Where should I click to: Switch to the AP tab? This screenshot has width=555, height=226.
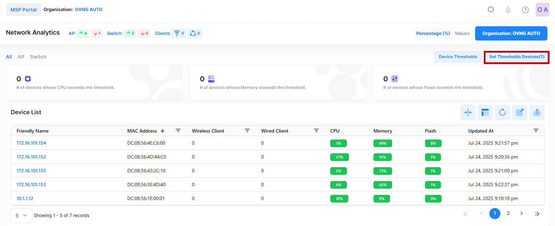click(21, 57)
